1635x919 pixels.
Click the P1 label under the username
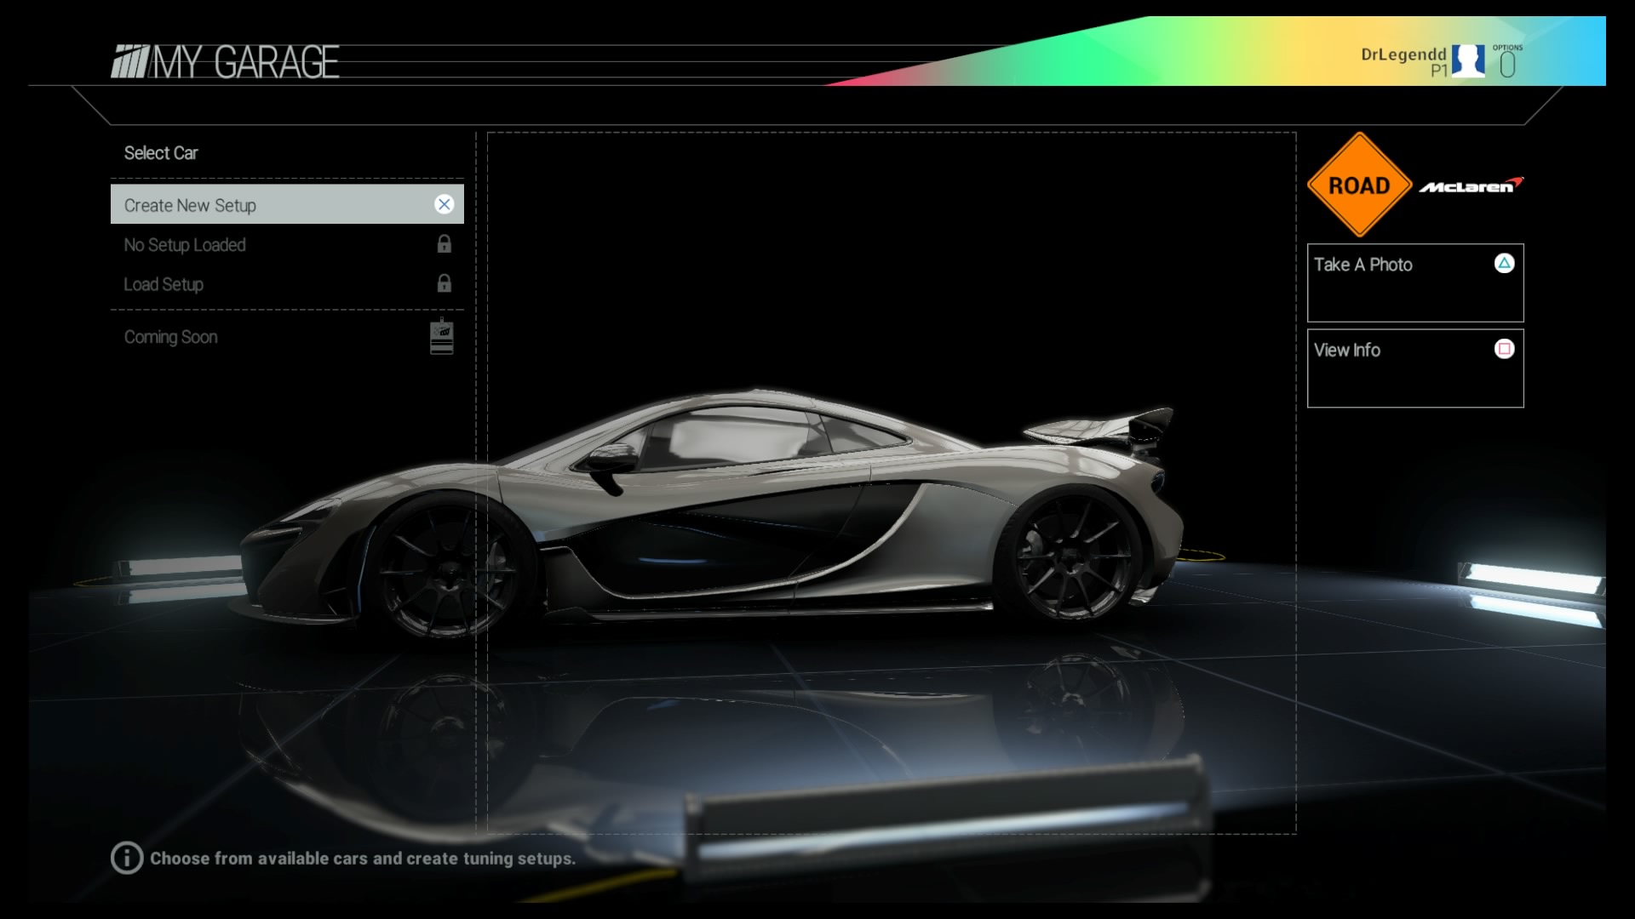pyautogui.click(x=1438, y=71)
